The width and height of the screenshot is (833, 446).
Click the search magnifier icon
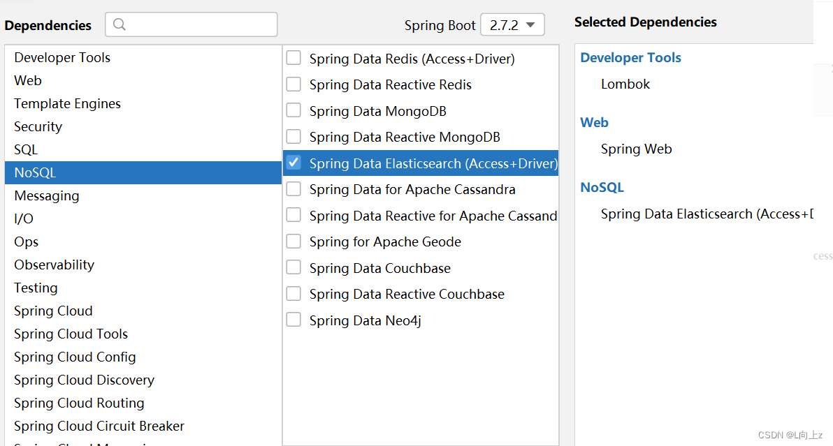(x=119, y=24)
